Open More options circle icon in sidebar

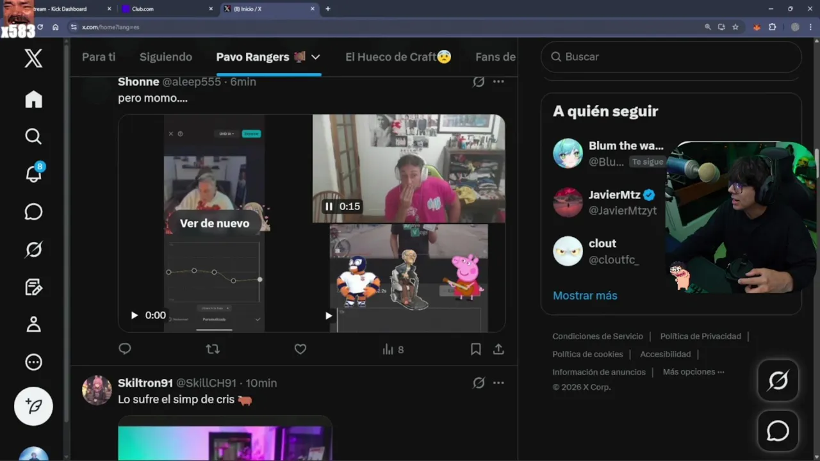pyautogui.click(x=33, y=362)
